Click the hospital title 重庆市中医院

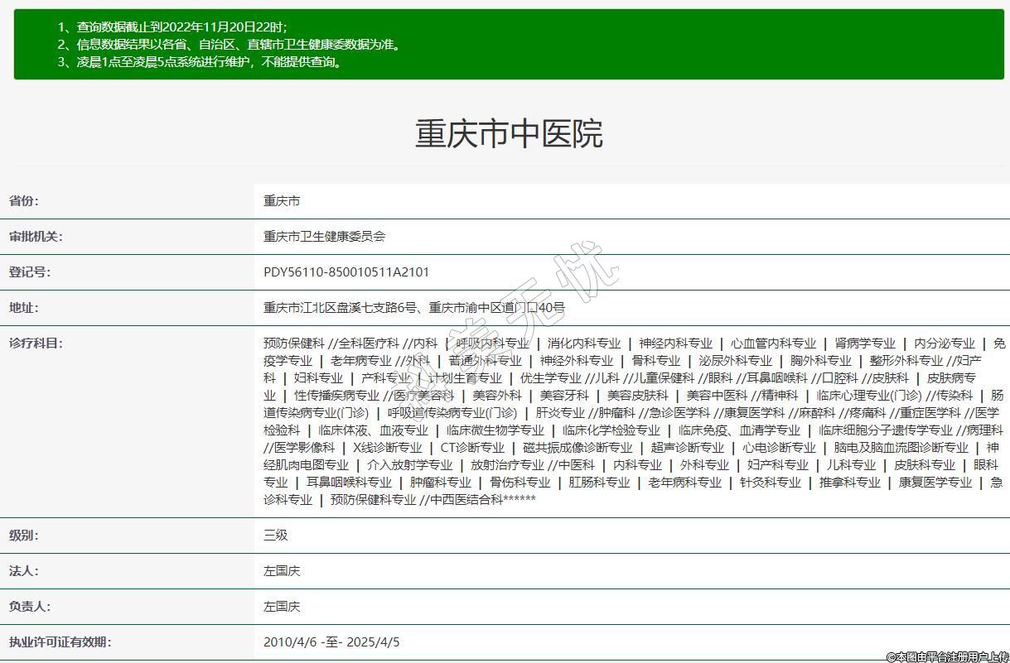509,133
